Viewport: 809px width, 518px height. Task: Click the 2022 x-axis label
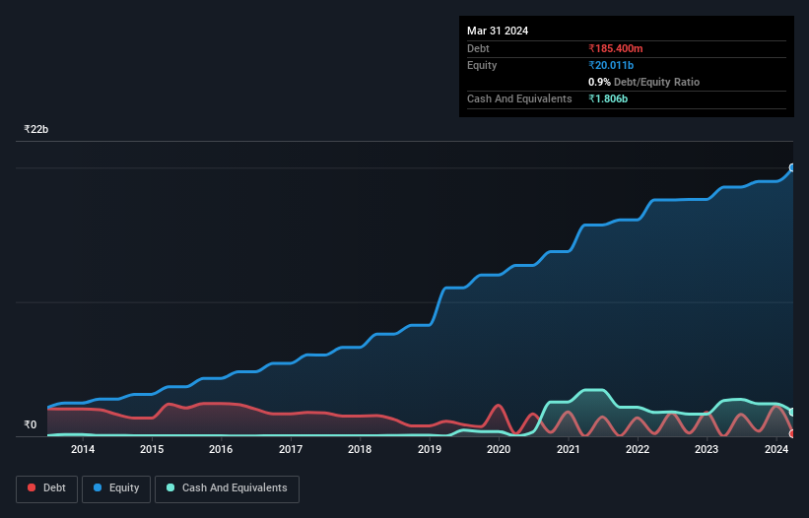pyautogui.click(x=638, y=449)
